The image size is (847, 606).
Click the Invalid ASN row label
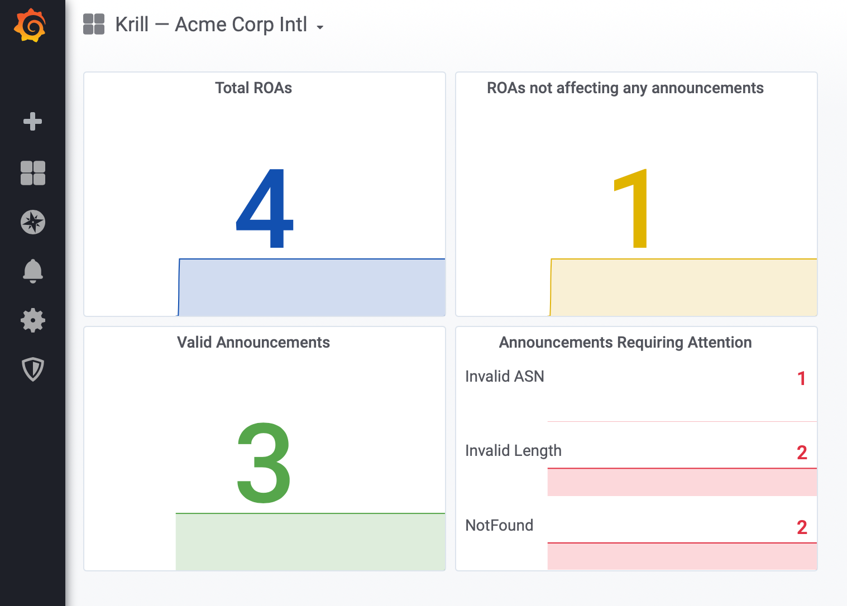tap(504, 377)
